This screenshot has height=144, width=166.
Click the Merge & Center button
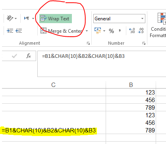[x=62, y=31]
